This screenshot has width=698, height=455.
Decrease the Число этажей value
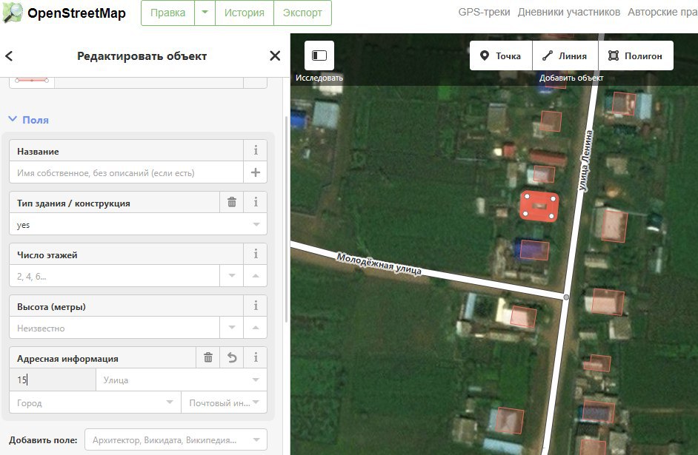pos(232,276)
